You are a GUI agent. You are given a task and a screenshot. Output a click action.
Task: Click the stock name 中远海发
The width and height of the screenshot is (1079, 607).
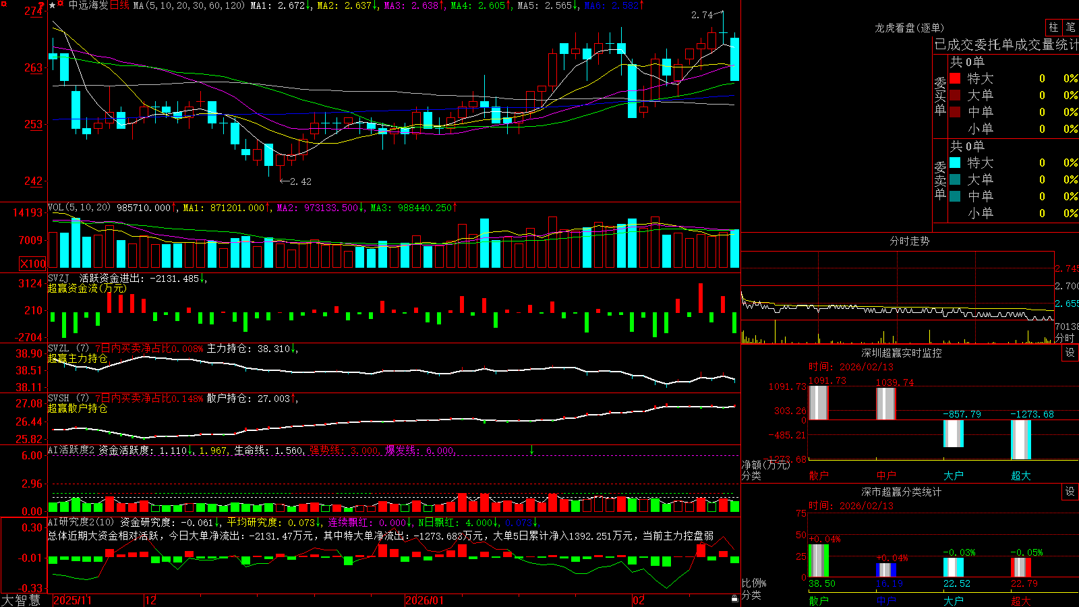point(88,5)
